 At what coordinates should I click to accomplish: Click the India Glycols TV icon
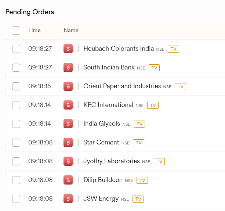(139, 124)
